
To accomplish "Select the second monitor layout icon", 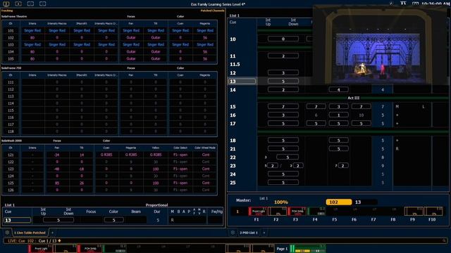I will point(18,4).
